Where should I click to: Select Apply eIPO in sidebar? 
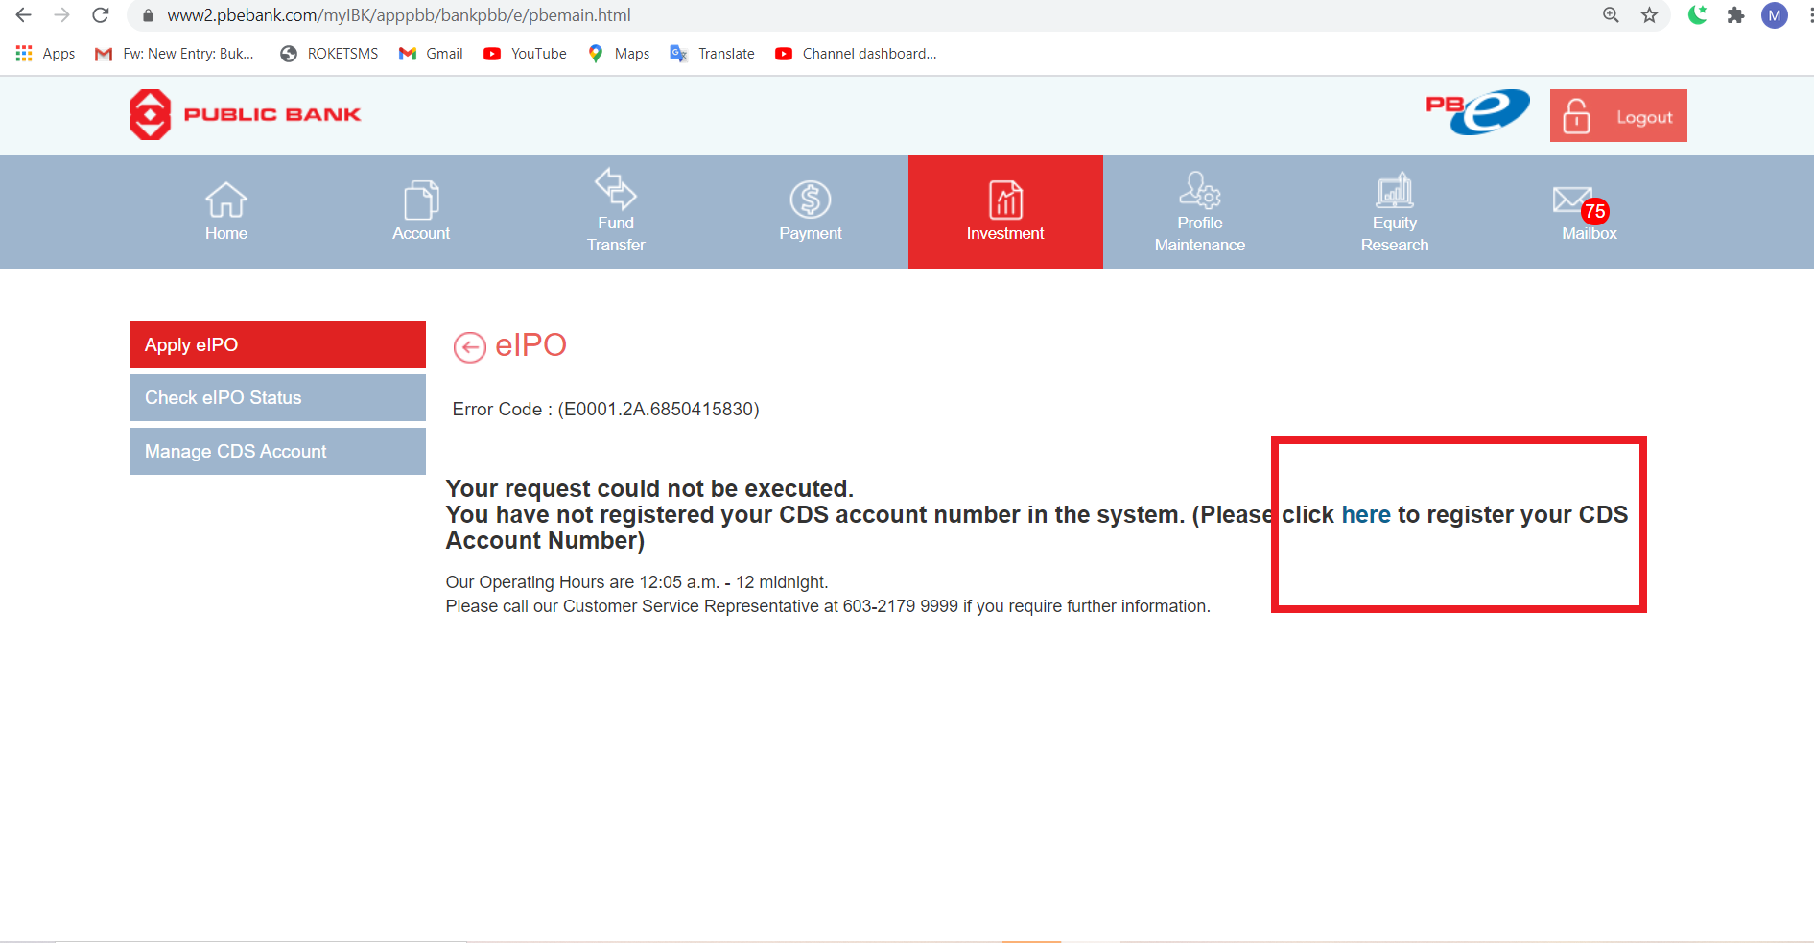(277, 344)
